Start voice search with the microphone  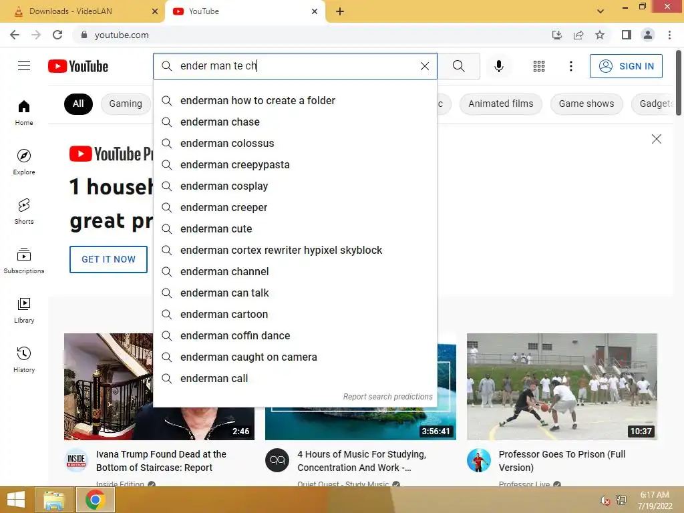[499, 66]
